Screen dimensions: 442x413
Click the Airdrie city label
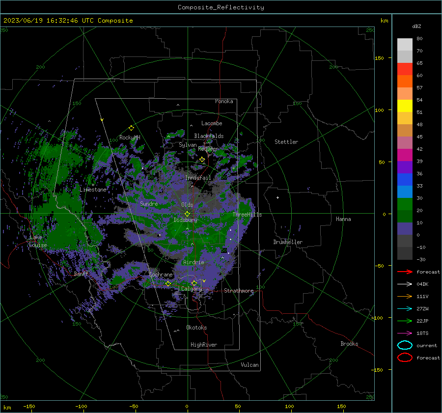[193, 262]
